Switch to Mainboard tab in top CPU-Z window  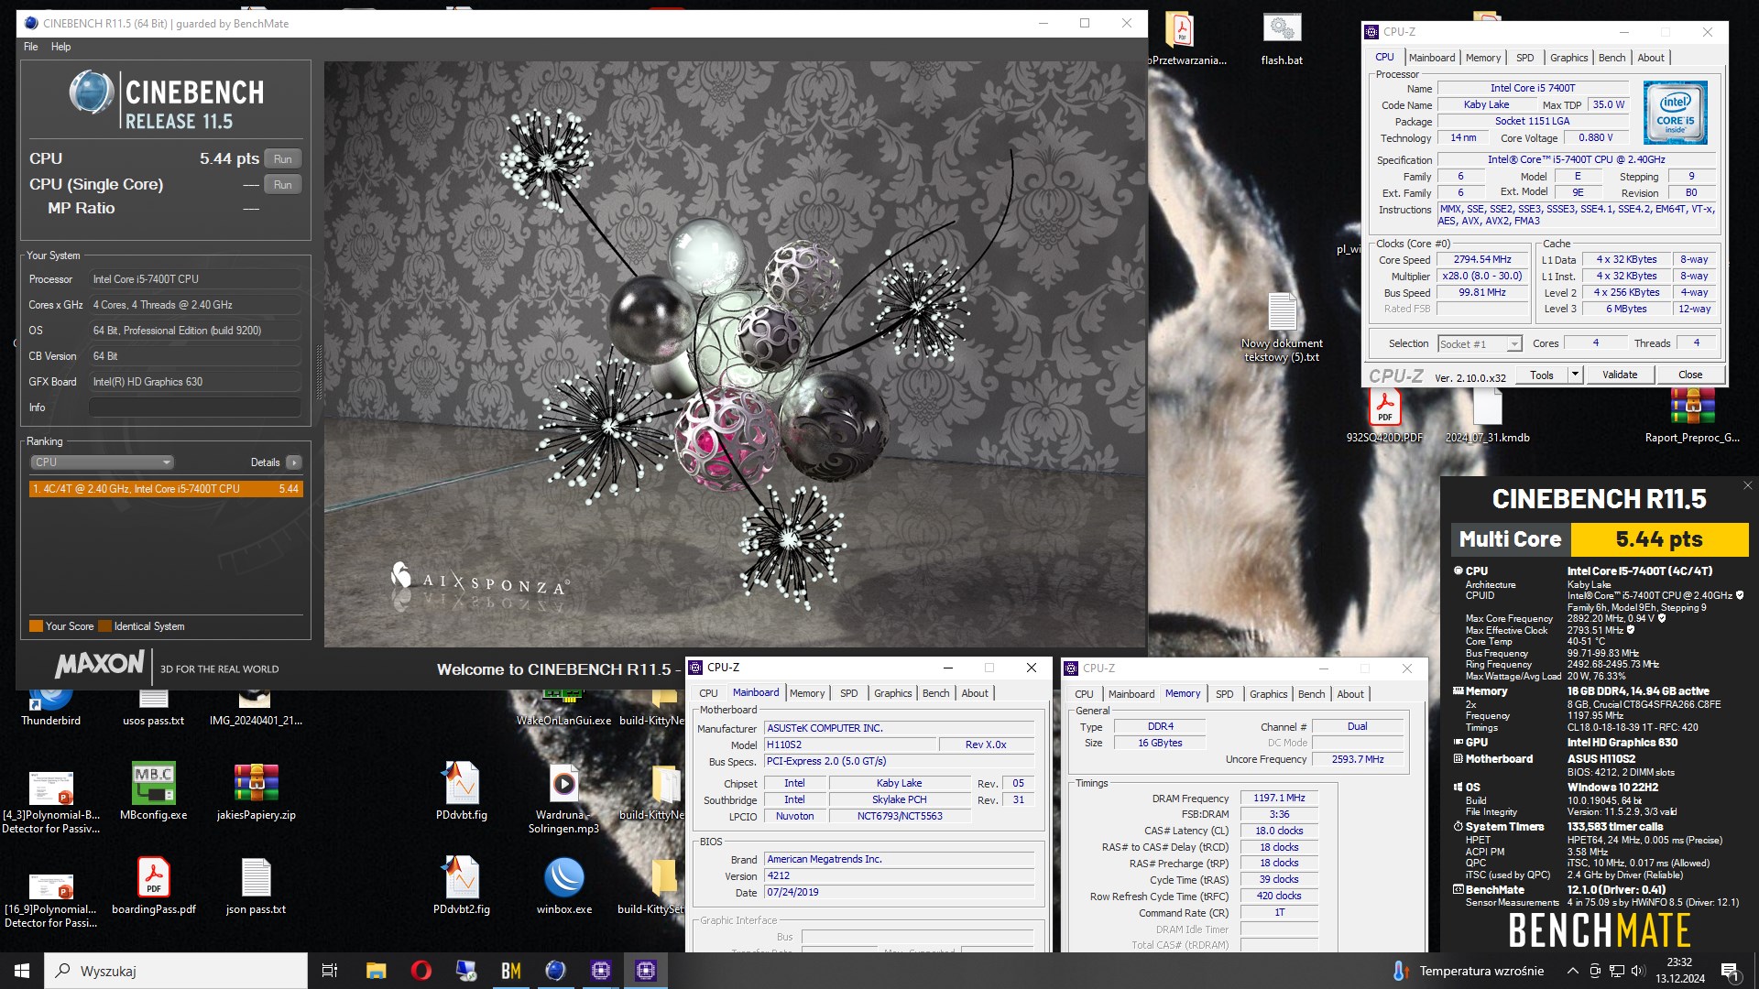tap(1431, 58)
